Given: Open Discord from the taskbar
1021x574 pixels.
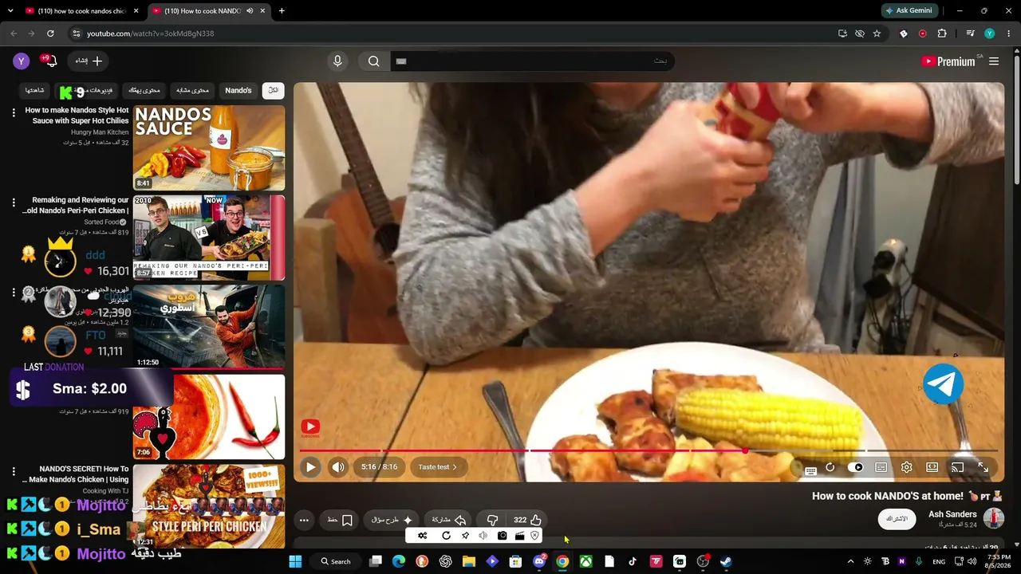Looking at the screenshot, I should coord(539,561).
